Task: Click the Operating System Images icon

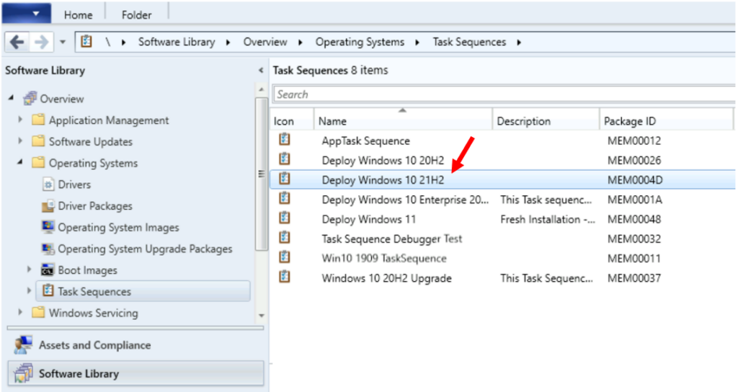Action: [48, 227]
